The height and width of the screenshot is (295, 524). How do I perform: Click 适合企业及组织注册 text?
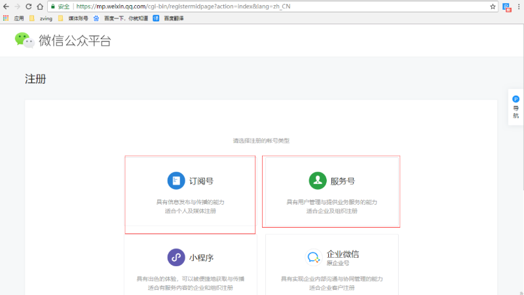[331, 211]
